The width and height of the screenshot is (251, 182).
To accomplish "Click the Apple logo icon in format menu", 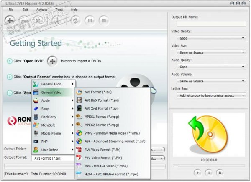I will click(36, 100).
